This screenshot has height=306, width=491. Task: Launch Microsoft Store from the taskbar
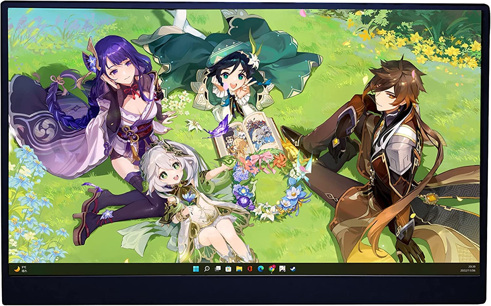228,269
